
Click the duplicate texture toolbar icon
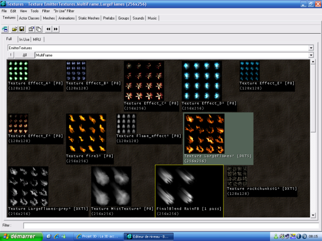point(39,29)
